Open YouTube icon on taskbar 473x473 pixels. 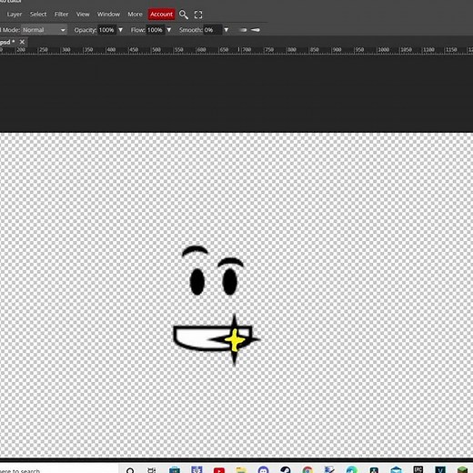pos(219,470)
